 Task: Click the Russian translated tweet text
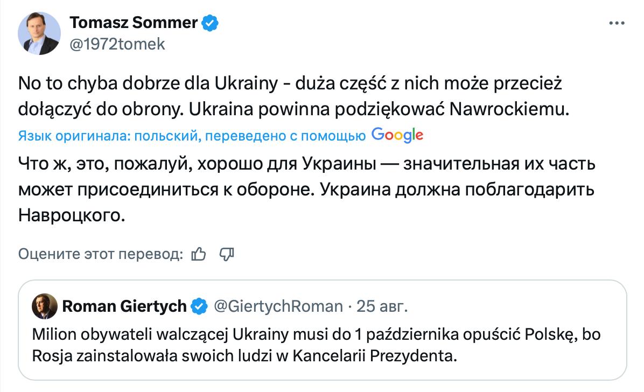click(307, 190)
